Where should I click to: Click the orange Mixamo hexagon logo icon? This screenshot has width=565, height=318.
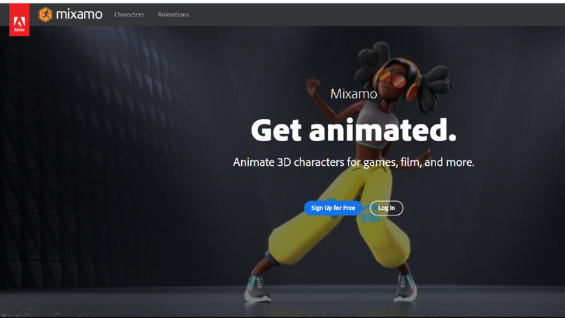coord(45,14)
